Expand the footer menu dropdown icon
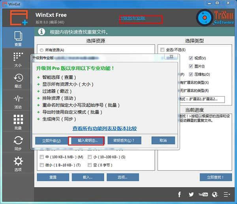The height and width of the screenshot is (204, 237). [227, 194]
